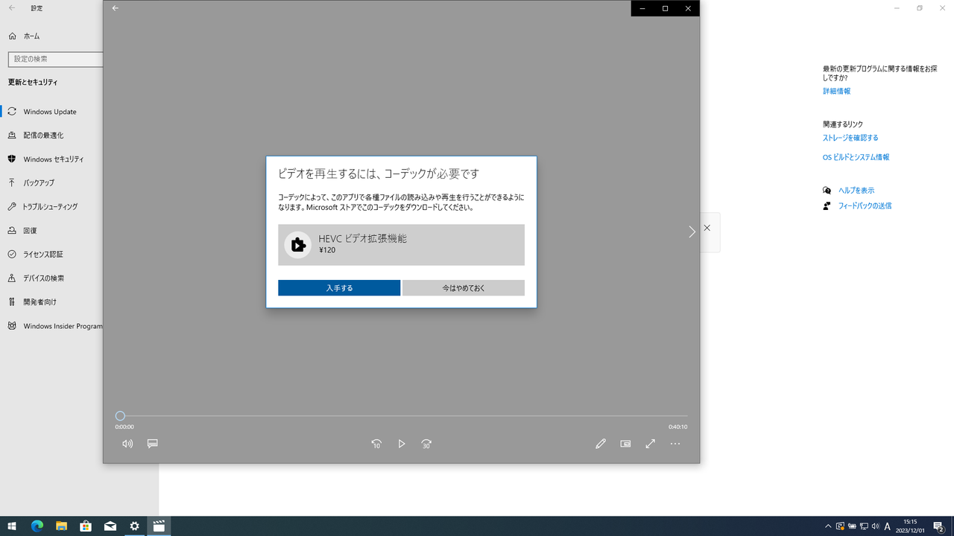
Task: Click the ヘルプを表示 link
Action: (x=856, y=191)
